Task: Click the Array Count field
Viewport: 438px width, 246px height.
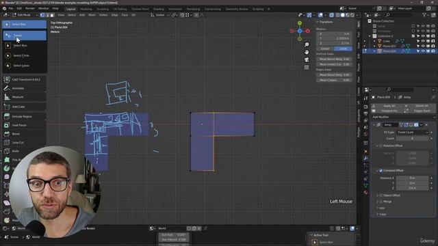Action: pyautogui.click(x=412, y=138)
